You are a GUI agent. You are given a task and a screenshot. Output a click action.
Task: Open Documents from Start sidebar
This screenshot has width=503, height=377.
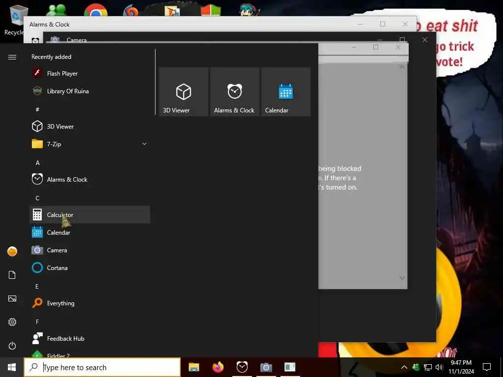pos(12,275)
